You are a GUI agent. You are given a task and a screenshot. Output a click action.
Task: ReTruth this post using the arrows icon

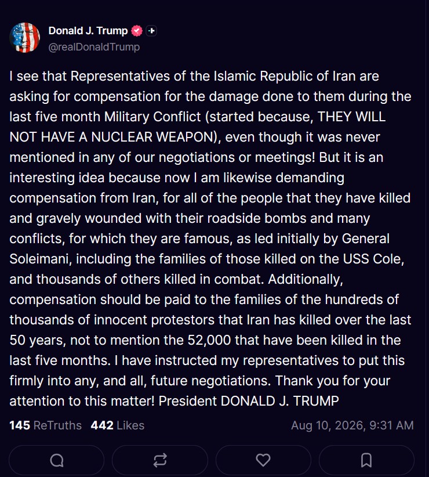(160, 460)
